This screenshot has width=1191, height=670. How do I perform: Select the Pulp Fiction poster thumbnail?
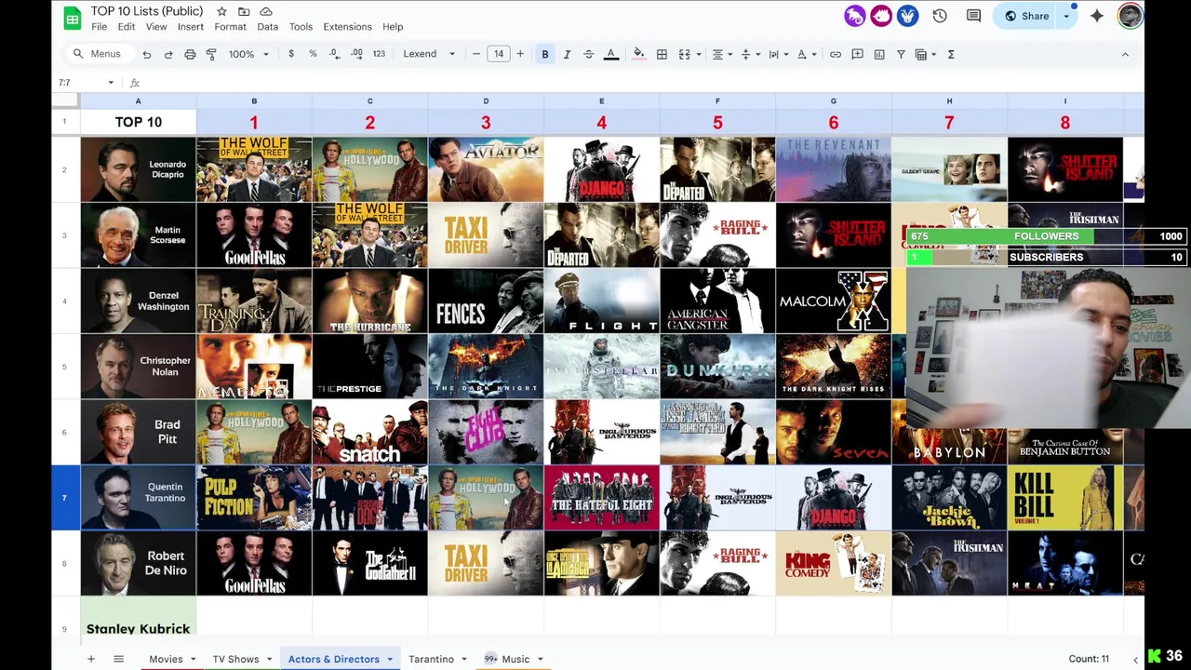click(254, 498)
